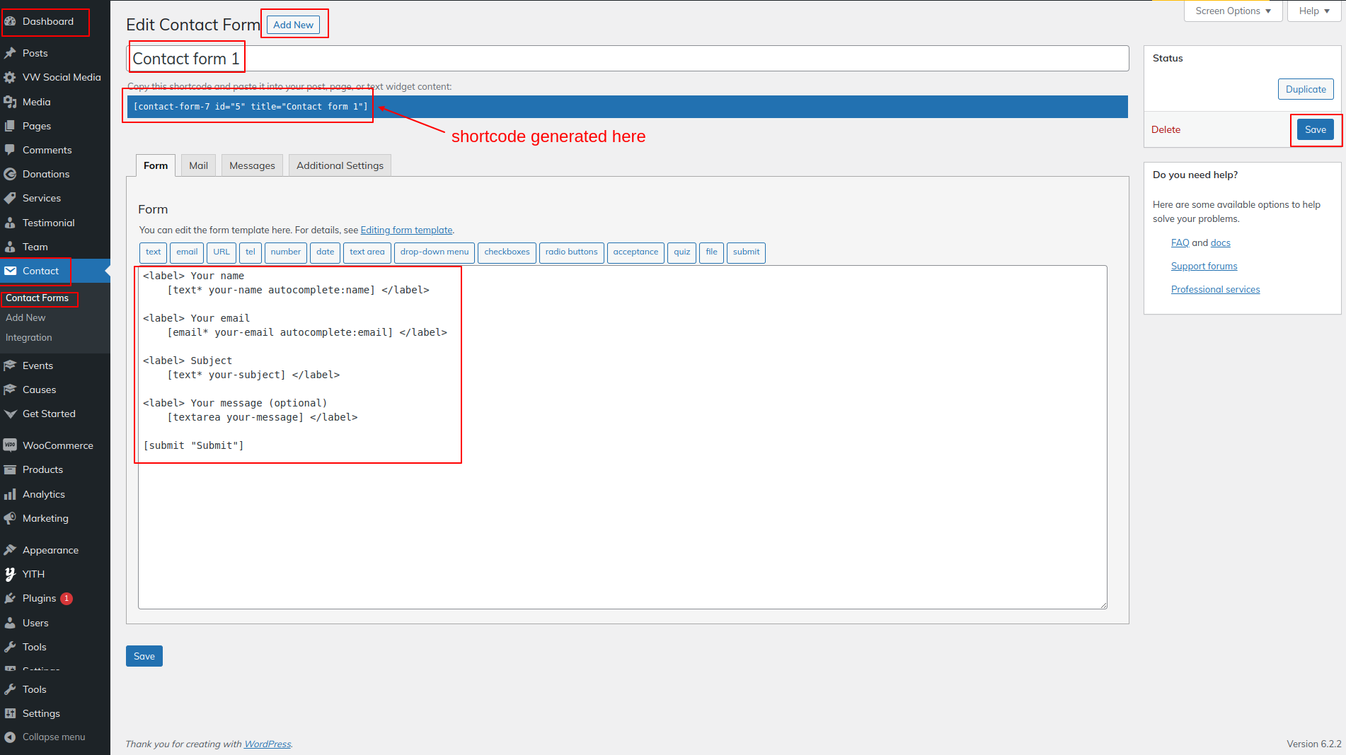Click the Analytics bar chart icon

click(x=10, y=494)
